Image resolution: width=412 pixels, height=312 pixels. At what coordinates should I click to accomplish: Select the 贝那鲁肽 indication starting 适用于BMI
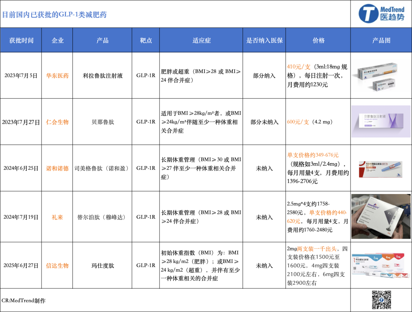(201, 122)
